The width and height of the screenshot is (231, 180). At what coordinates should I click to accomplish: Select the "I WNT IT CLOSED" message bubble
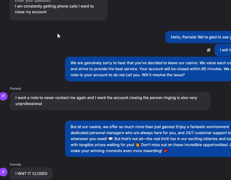tap(31, 174)
